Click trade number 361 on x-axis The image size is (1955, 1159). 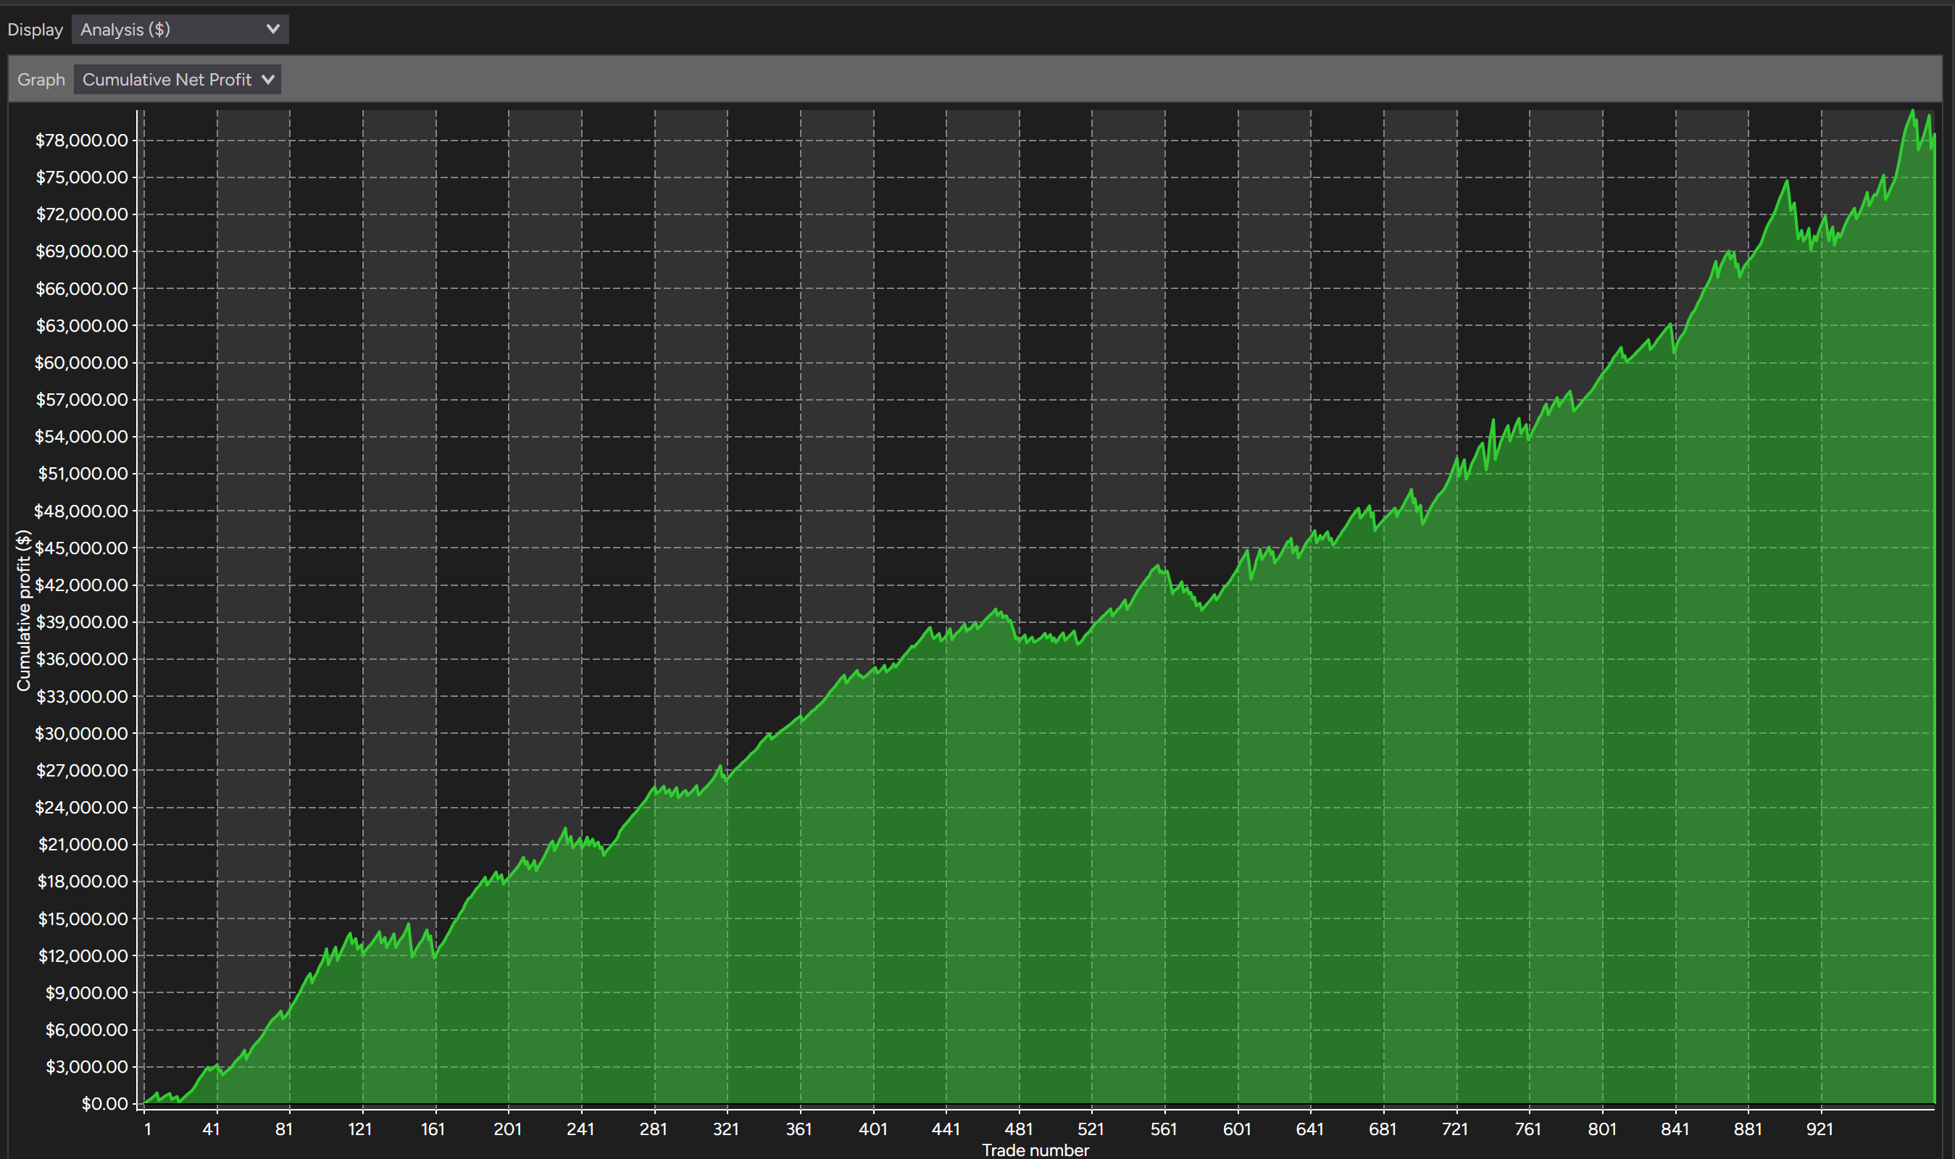[x=799, y=1129]
